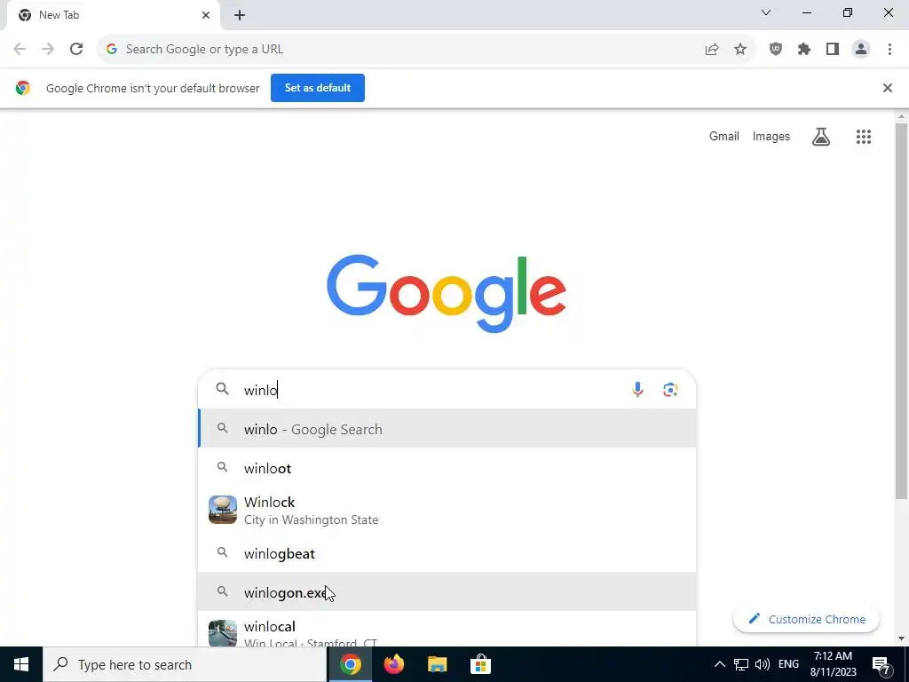Image resolution: width=909 pixels, height=682 pixels.
Task: Dismiss the default browser notification bar
Action: click(887, 88)
